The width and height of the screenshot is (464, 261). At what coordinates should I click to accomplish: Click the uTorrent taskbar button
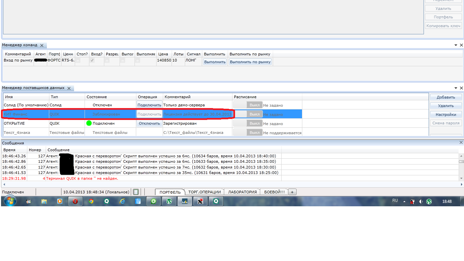click(169, 201)
